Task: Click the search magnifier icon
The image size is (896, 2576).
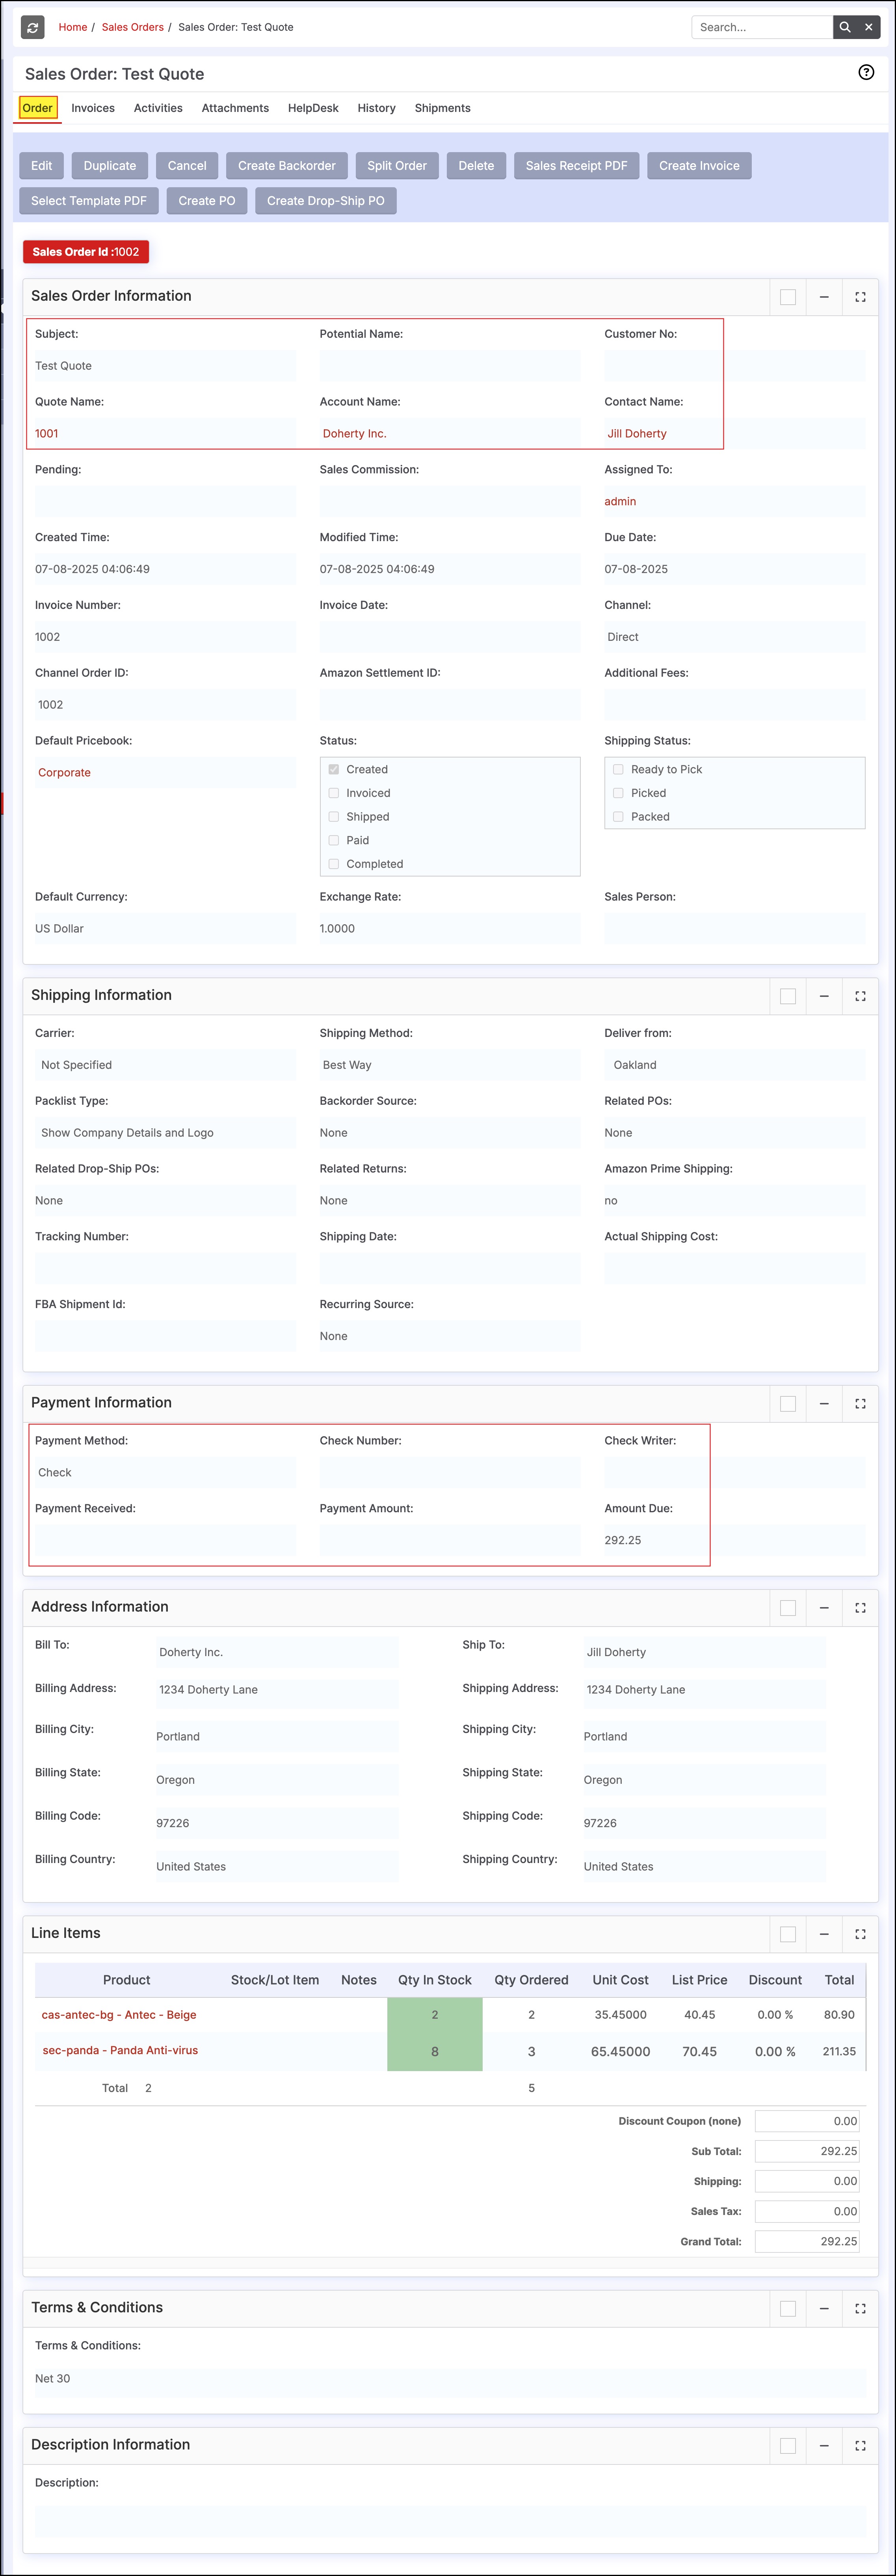Action: tap(845, 27)
